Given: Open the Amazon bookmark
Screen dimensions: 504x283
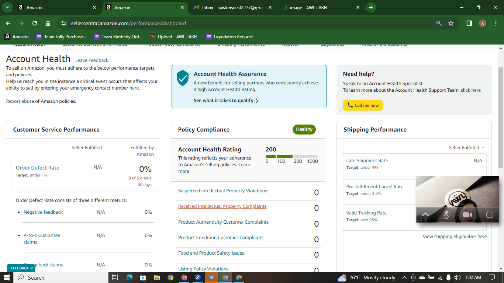Looking at the screenshot, I should pos(17,37).
